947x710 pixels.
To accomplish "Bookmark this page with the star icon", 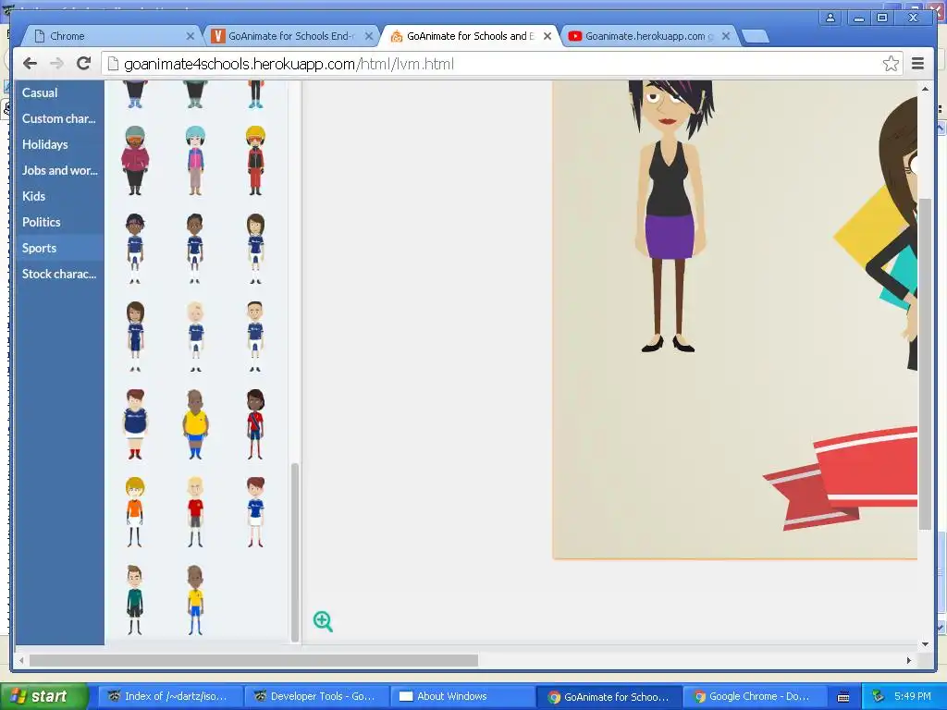I will 891,64.
